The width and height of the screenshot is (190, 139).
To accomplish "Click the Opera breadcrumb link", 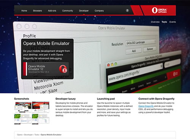I will [x=20, y=135].
